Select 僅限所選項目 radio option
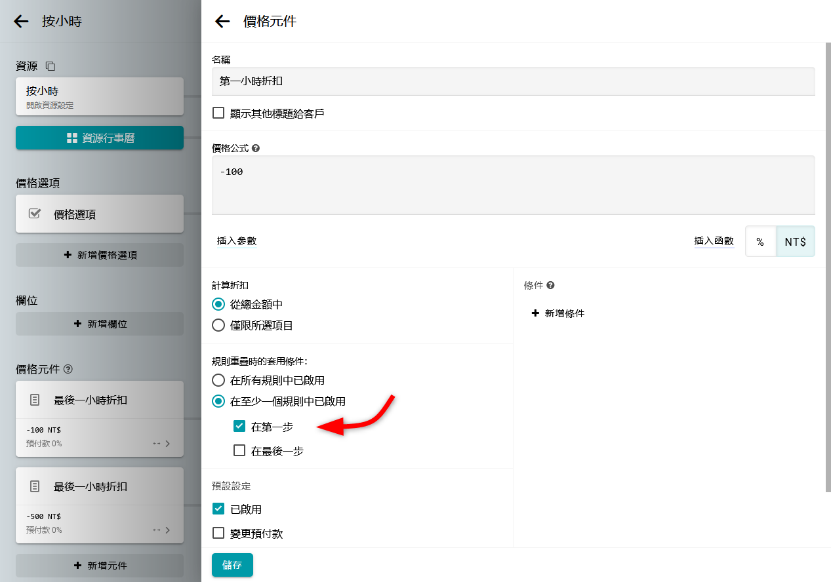Image resolution: width=831 pixels, height=582 pixels. coord(218,325)
